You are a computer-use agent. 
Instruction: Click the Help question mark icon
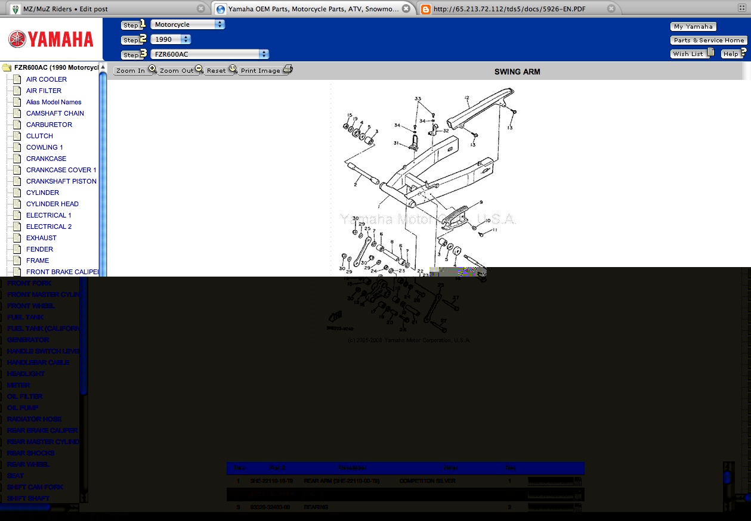[x=744, y=52]
